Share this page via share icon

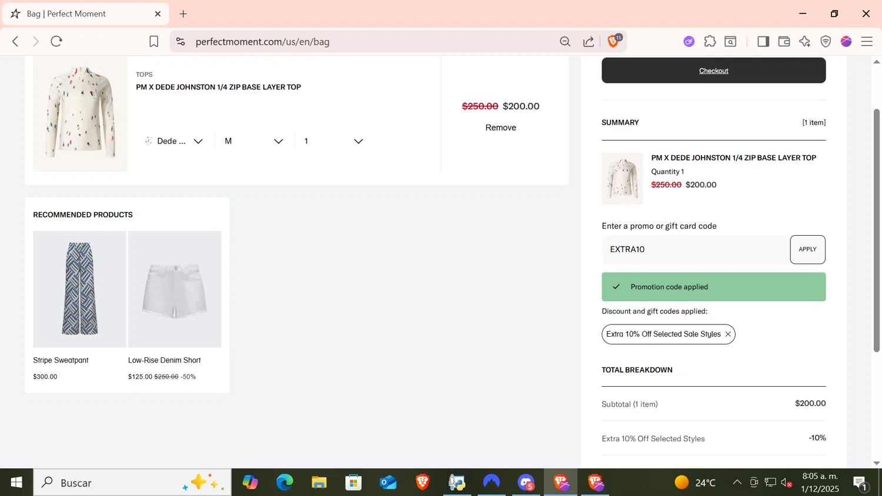click(x=589, y=42)
